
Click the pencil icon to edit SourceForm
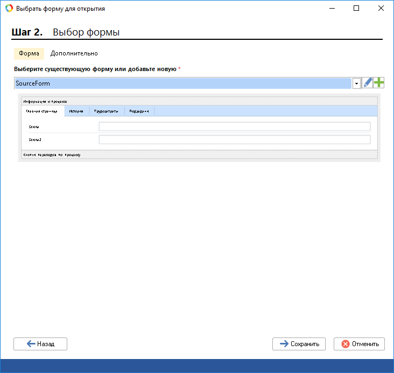pos(368,83)
